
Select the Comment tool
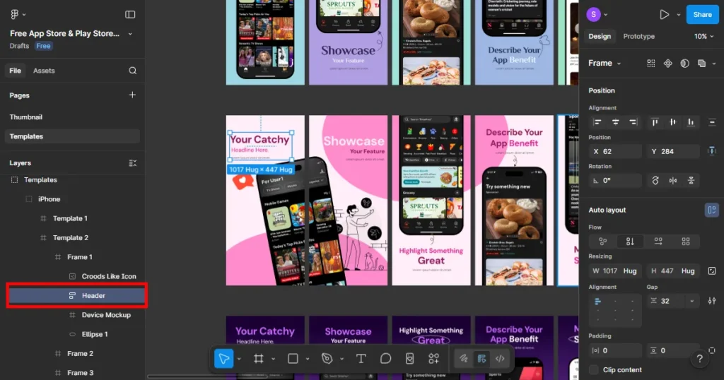pyautogui.click(x=385, y=358)
